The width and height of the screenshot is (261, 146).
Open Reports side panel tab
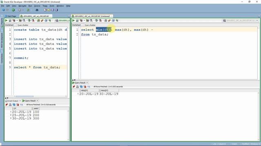pyautogui.click(x=2, y=23)
